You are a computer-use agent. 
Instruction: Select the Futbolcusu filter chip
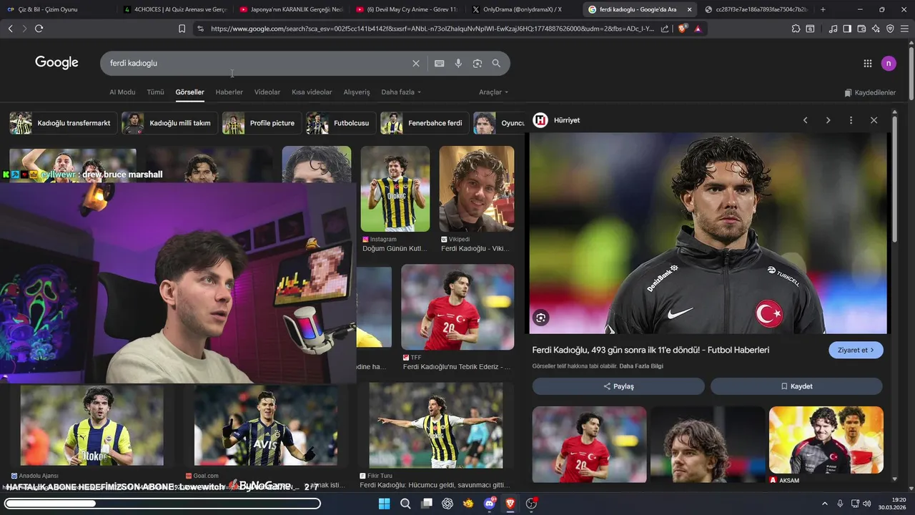pos(340,123)
